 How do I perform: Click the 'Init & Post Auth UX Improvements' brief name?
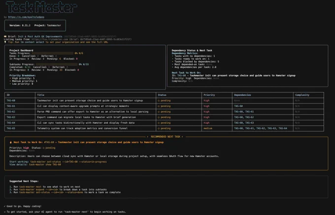pos(40,36)
